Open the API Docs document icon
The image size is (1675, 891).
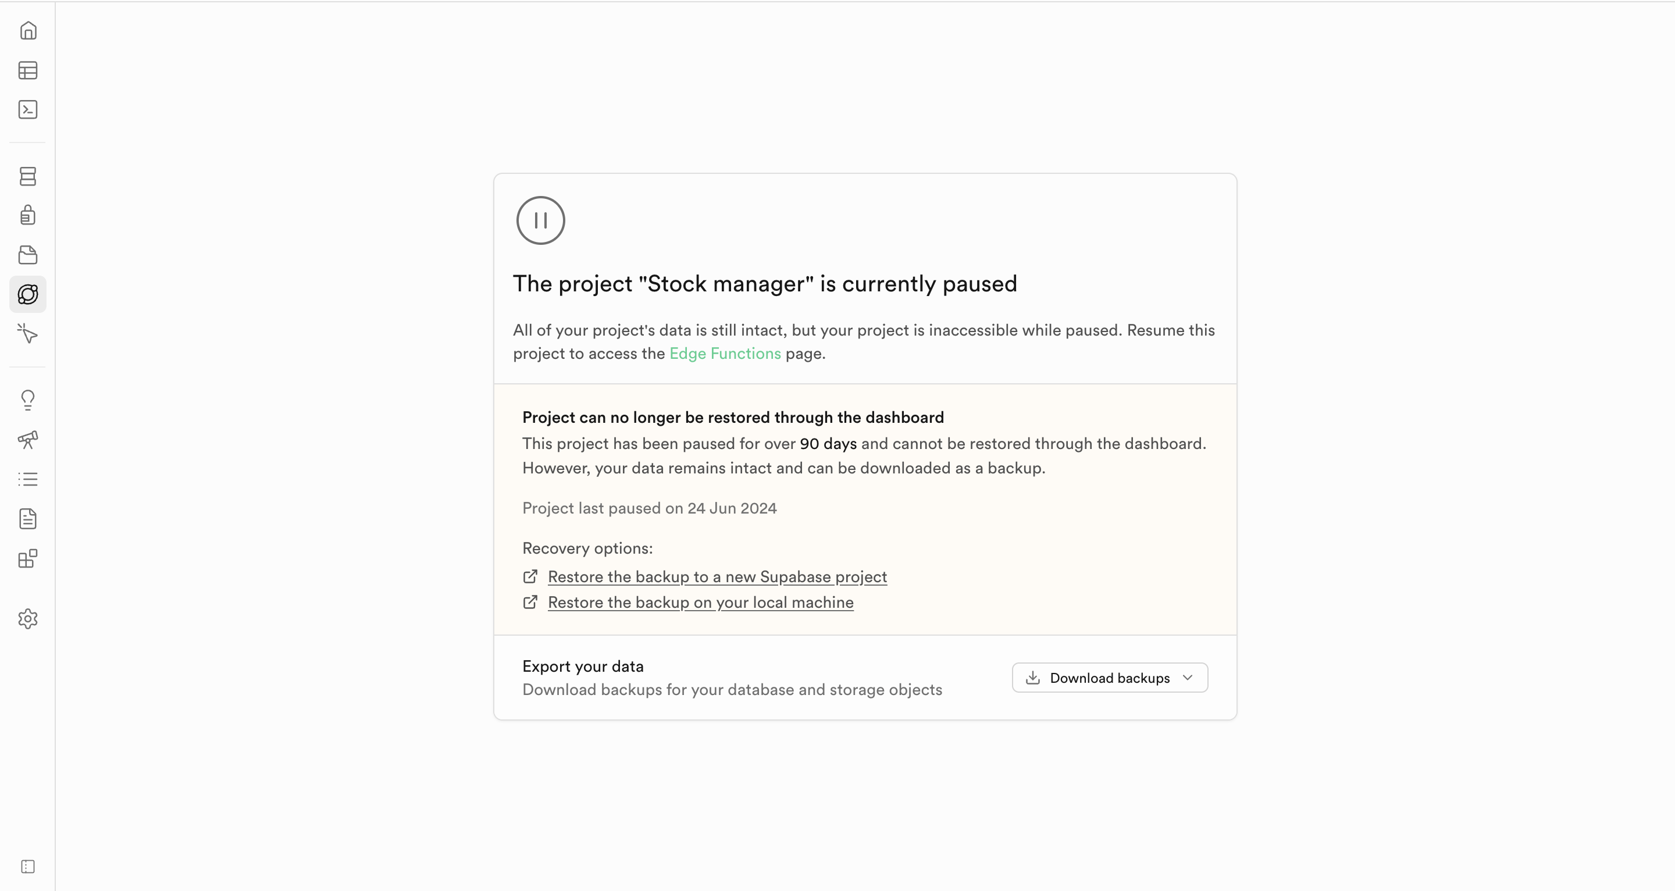pos(28,519)
